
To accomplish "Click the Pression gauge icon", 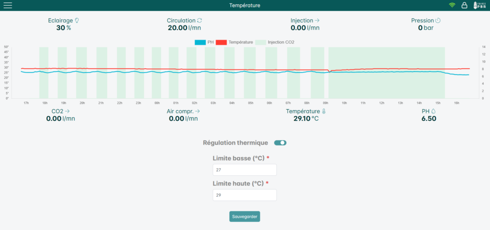I will [x=438, y=21].
